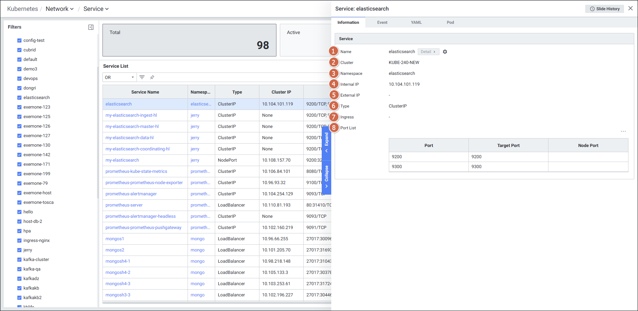
Task: Click the pin icon beside filter
Action: coord(152,77)
